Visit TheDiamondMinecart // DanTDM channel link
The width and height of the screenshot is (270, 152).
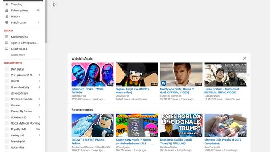(89, 147)
